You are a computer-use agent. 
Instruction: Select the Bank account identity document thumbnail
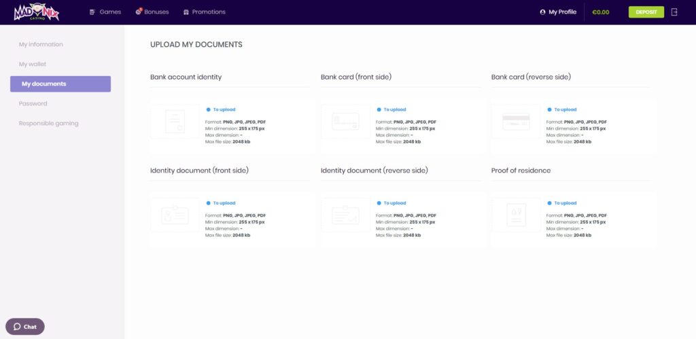click(175, 122)
